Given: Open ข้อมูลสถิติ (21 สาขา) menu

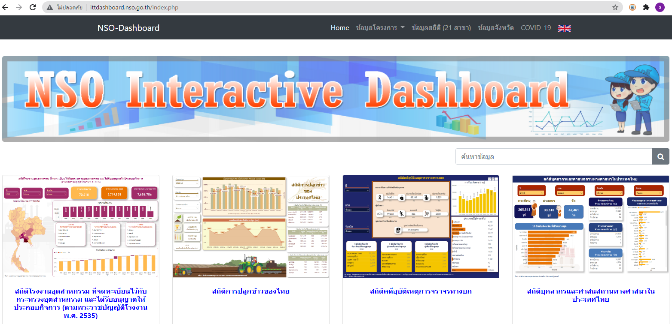Looking at the screenshot, I should click(x=441, y=28).
